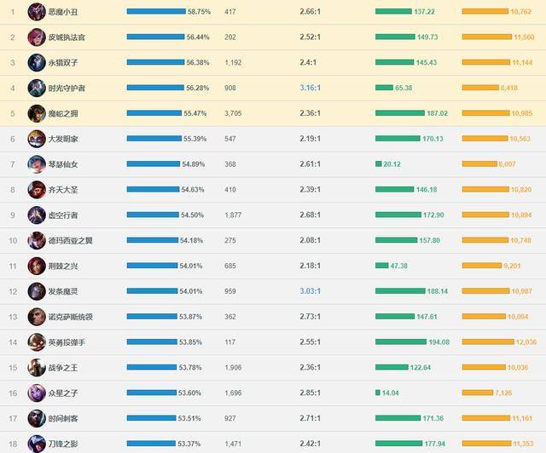Screen dimensions: 546x453
Task: Click the 刀锋之影 champion avatar
Action: (37, 444)
